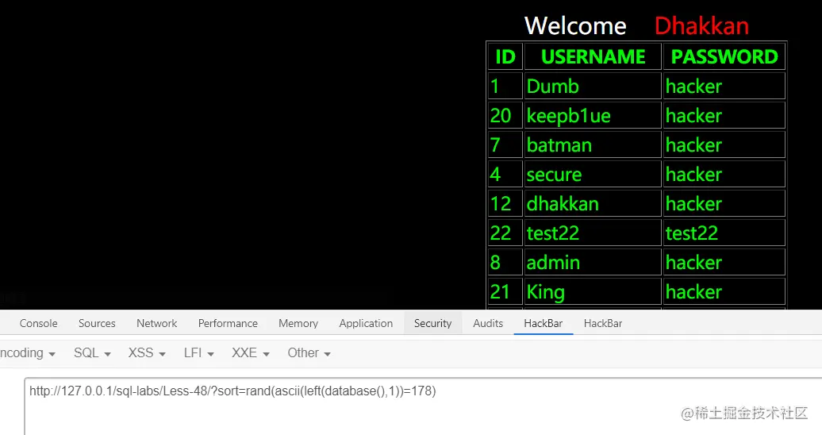Click inside the HackBar URL input field

tap(423, 406)
